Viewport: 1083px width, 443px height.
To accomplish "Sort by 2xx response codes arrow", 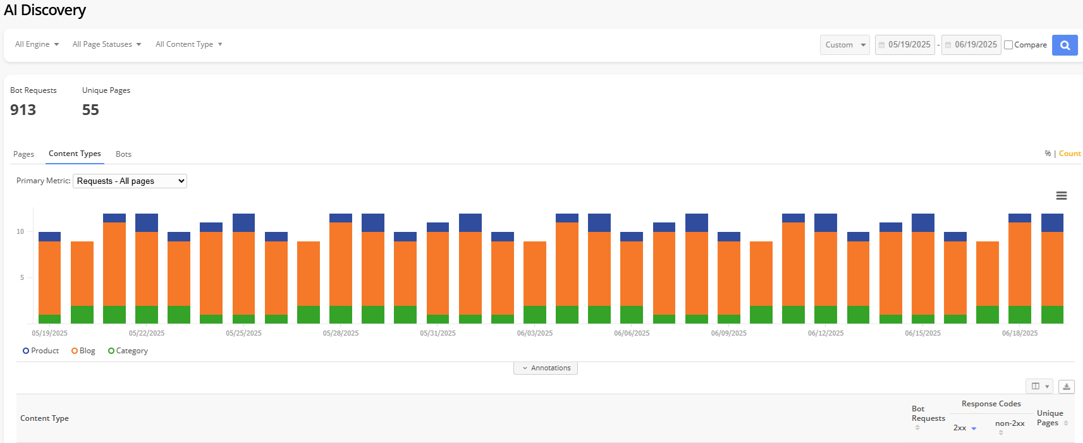I will pyautogui.click(x=974, y=428).
